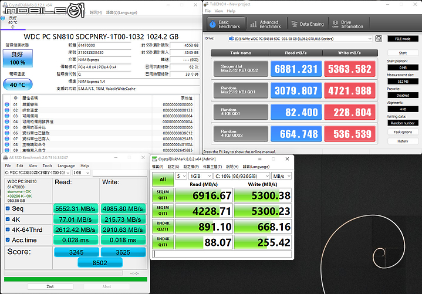Open the Prewrite Disabled selector
Image resolution: width=422 pixels, height=294 pixels.
coord(403,95)
